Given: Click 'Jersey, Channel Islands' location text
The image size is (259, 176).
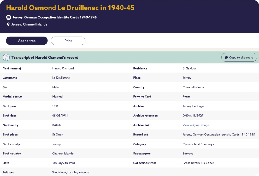Looking at the screenshot, I should [x=29, y=24].
